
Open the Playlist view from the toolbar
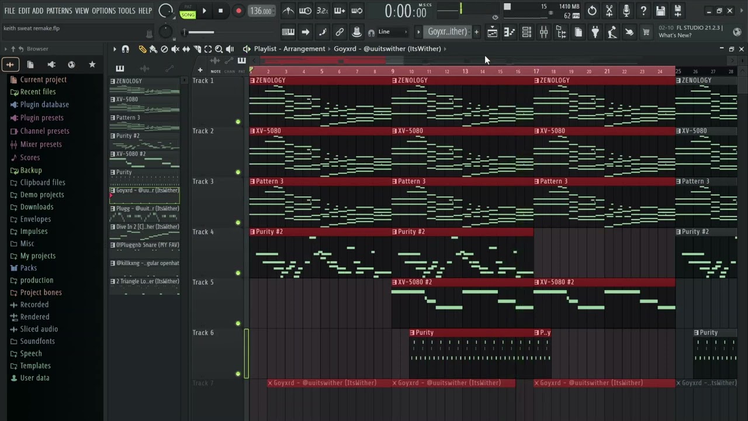click(493, 32)
